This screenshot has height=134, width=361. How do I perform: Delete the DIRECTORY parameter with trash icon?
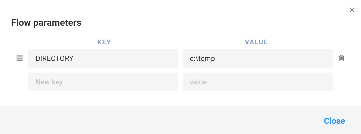[x=341, y=58]
